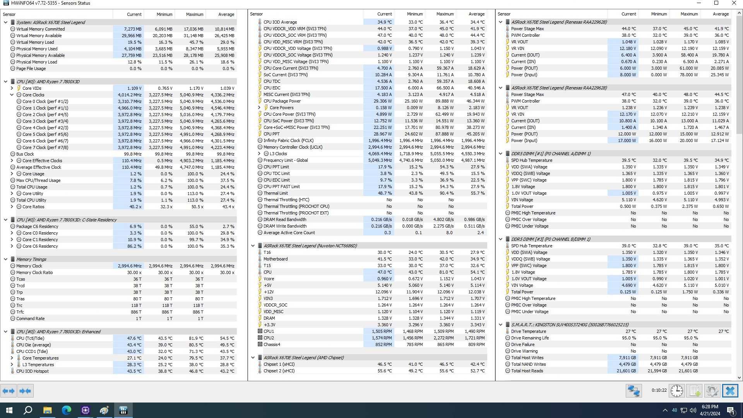Reset the min/max clock icon
743x418 pixels.
pos(677,391)
